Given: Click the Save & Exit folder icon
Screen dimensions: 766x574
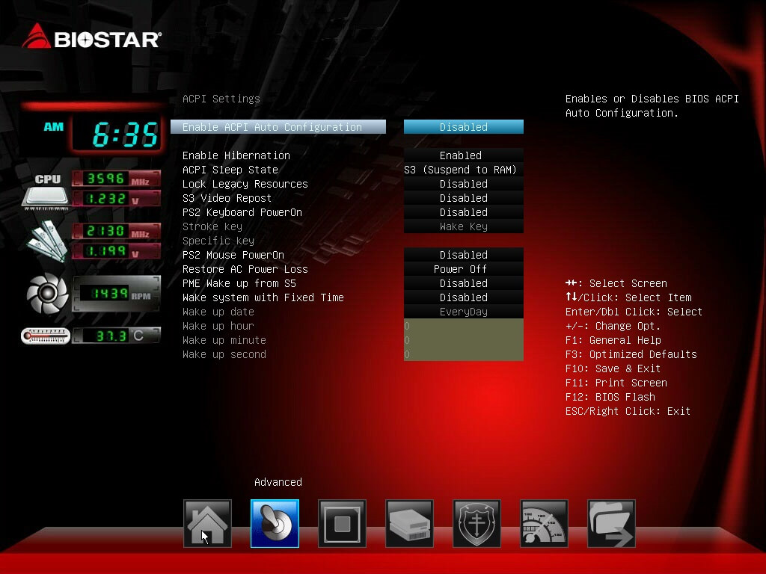Looking at the screenshot, I should pos(611,523).
